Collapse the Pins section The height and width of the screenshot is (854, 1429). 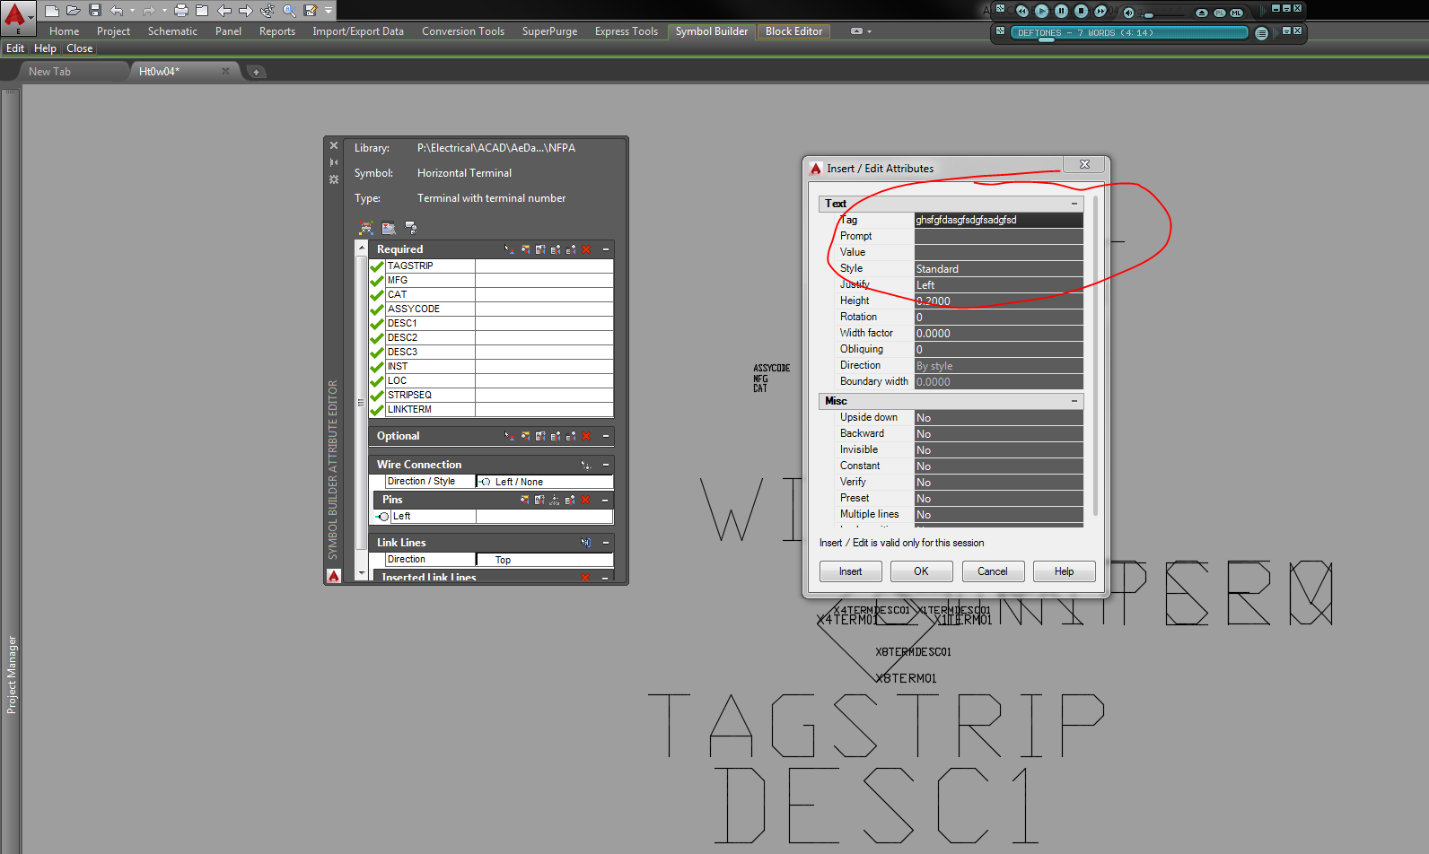click(x=606, y=500)
